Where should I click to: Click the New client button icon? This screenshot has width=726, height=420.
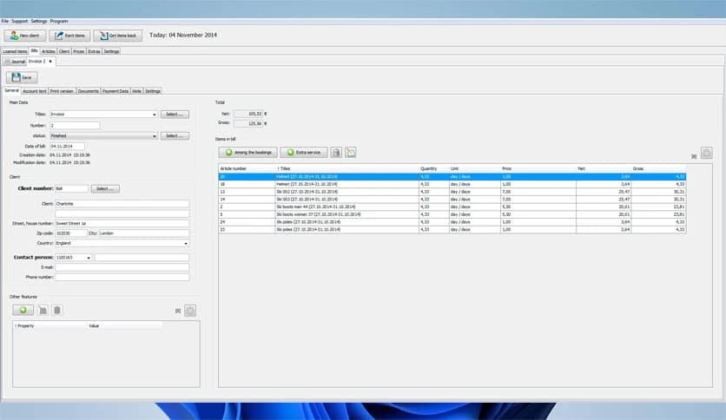pyautogui.click(x=14, y=36)
